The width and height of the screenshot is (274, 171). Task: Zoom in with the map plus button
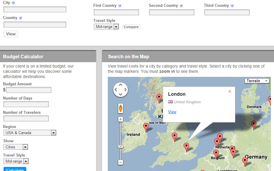(x=121, y=119)
